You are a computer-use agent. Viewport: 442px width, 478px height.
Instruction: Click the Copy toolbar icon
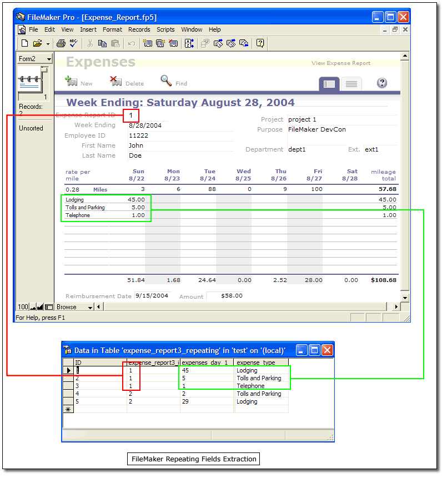102,43
